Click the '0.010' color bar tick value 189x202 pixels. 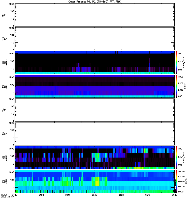[180, 90]
